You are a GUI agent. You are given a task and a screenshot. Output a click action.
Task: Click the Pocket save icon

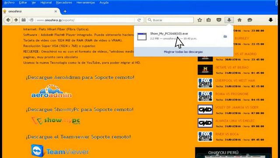(219, 20)
